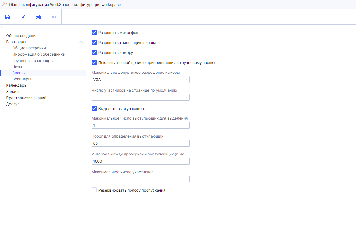Click Порог для определения выступающих field
This screenshot has height=238, width=356.
point(141,143)
